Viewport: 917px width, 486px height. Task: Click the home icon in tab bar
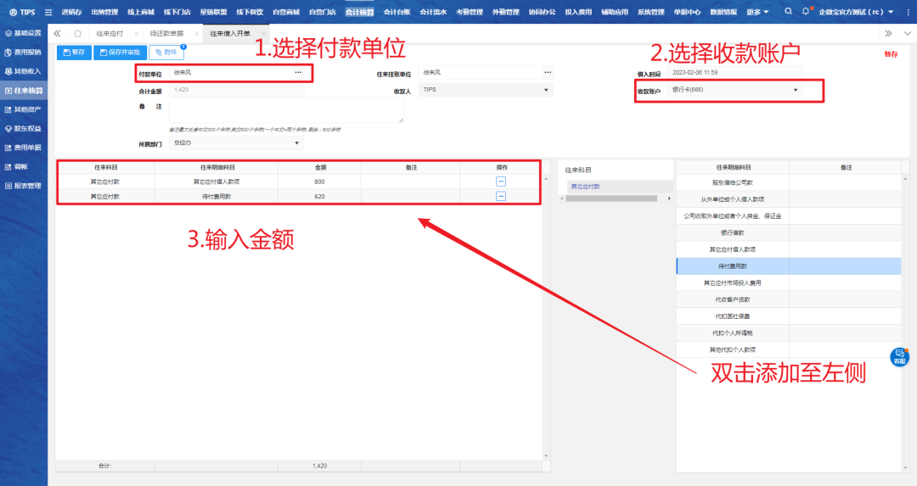coord(77,33)
